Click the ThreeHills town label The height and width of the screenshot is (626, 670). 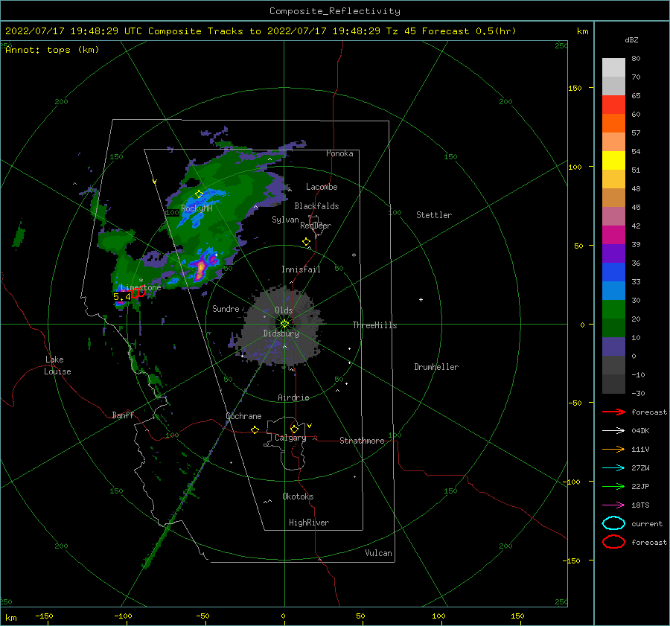tap(374, 325)
